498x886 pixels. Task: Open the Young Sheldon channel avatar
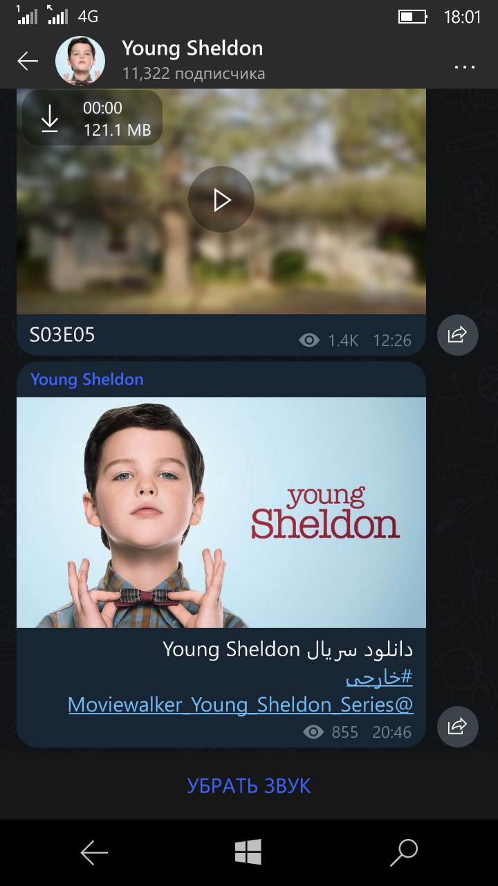pyautogui.click(x=80, y=62)
